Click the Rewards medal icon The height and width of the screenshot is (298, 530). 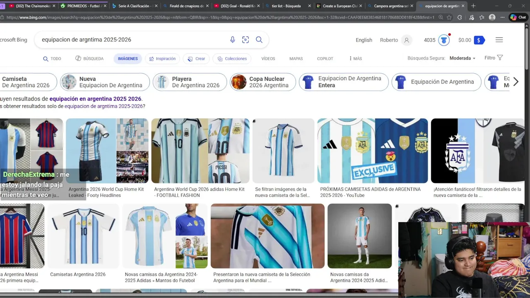[444, 40]
